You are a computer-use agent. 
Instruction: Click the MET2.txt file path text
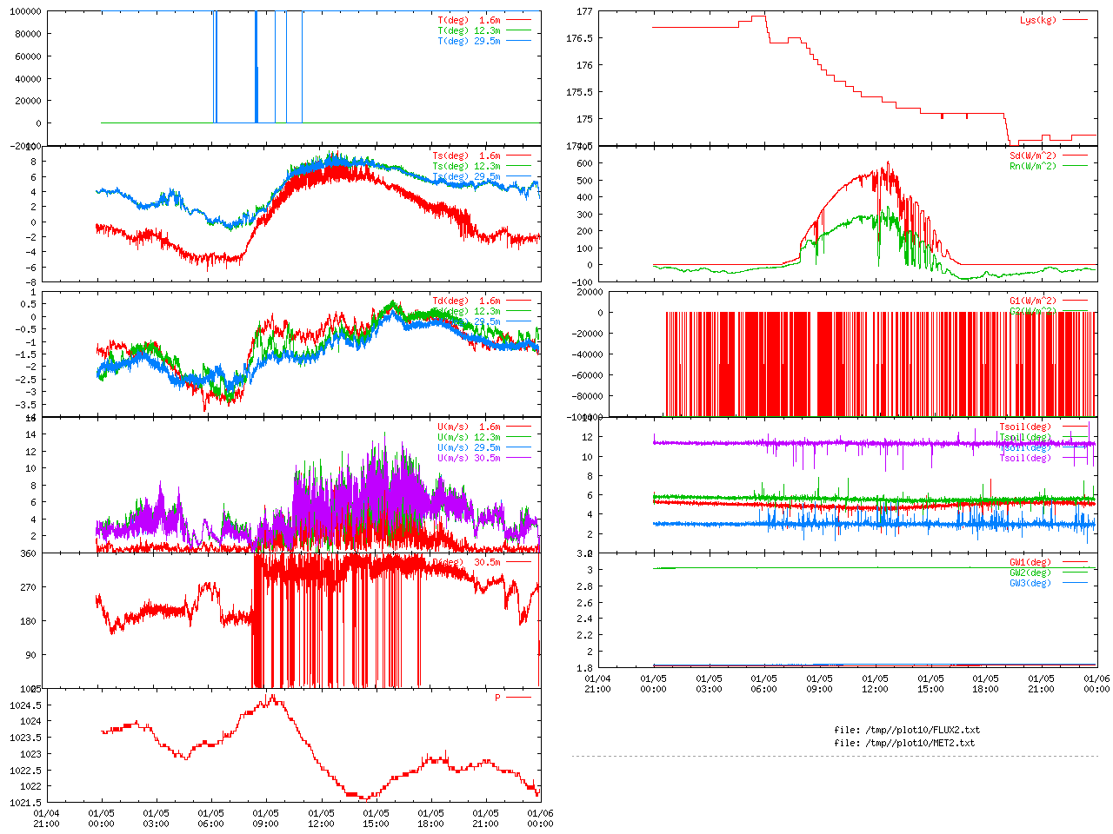click(x=904, y=743)
